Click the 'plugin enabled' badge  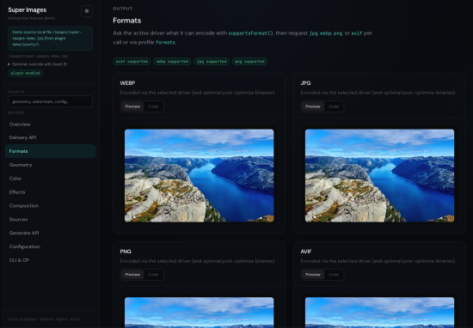(x=25, y=73)
